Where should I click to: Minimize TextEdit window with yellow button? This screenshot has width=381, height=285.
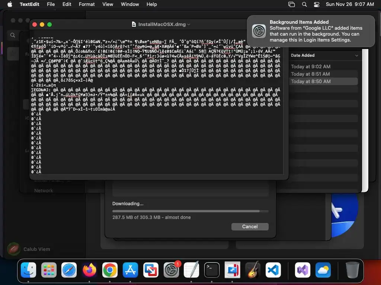pyautogui.click(x=42, y=24)
